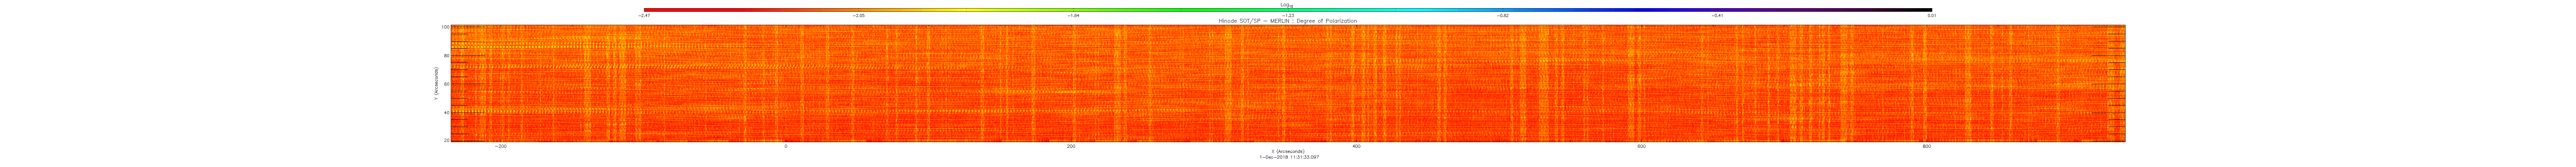Screen dimensions: 2576x167
Task: Click the X (Arcseconds) axis label
Action: coord(1288,151)
